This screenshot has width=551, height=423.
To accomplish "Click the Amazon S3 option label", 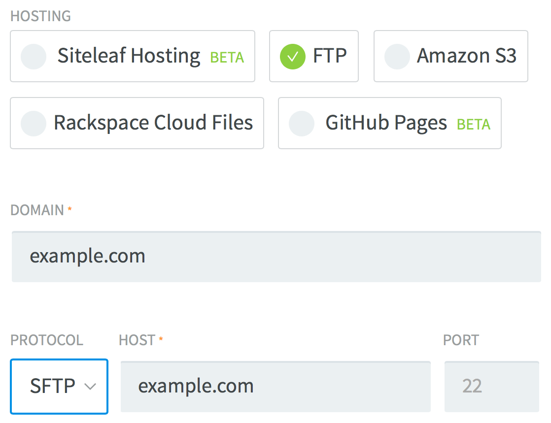I will [x=467, y=56].
